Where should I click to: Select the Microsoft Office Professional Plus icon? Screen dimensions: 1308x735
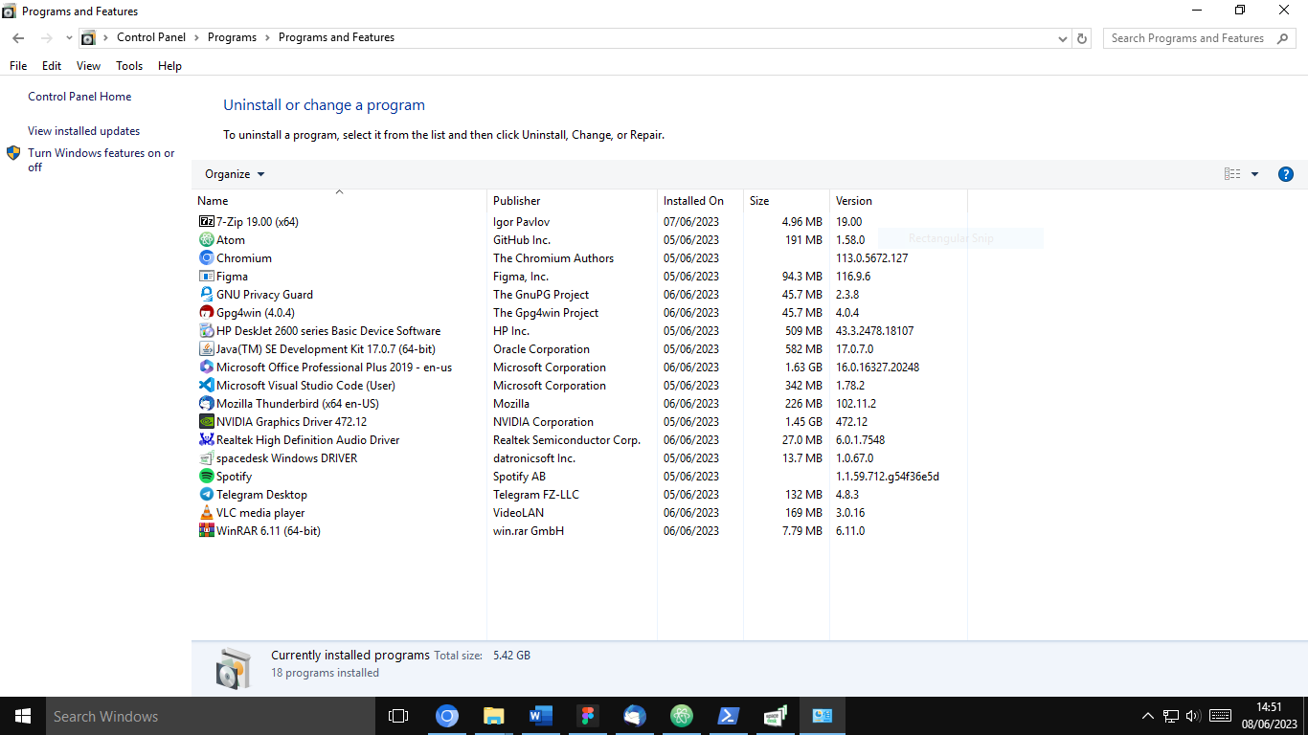(206, 367)
